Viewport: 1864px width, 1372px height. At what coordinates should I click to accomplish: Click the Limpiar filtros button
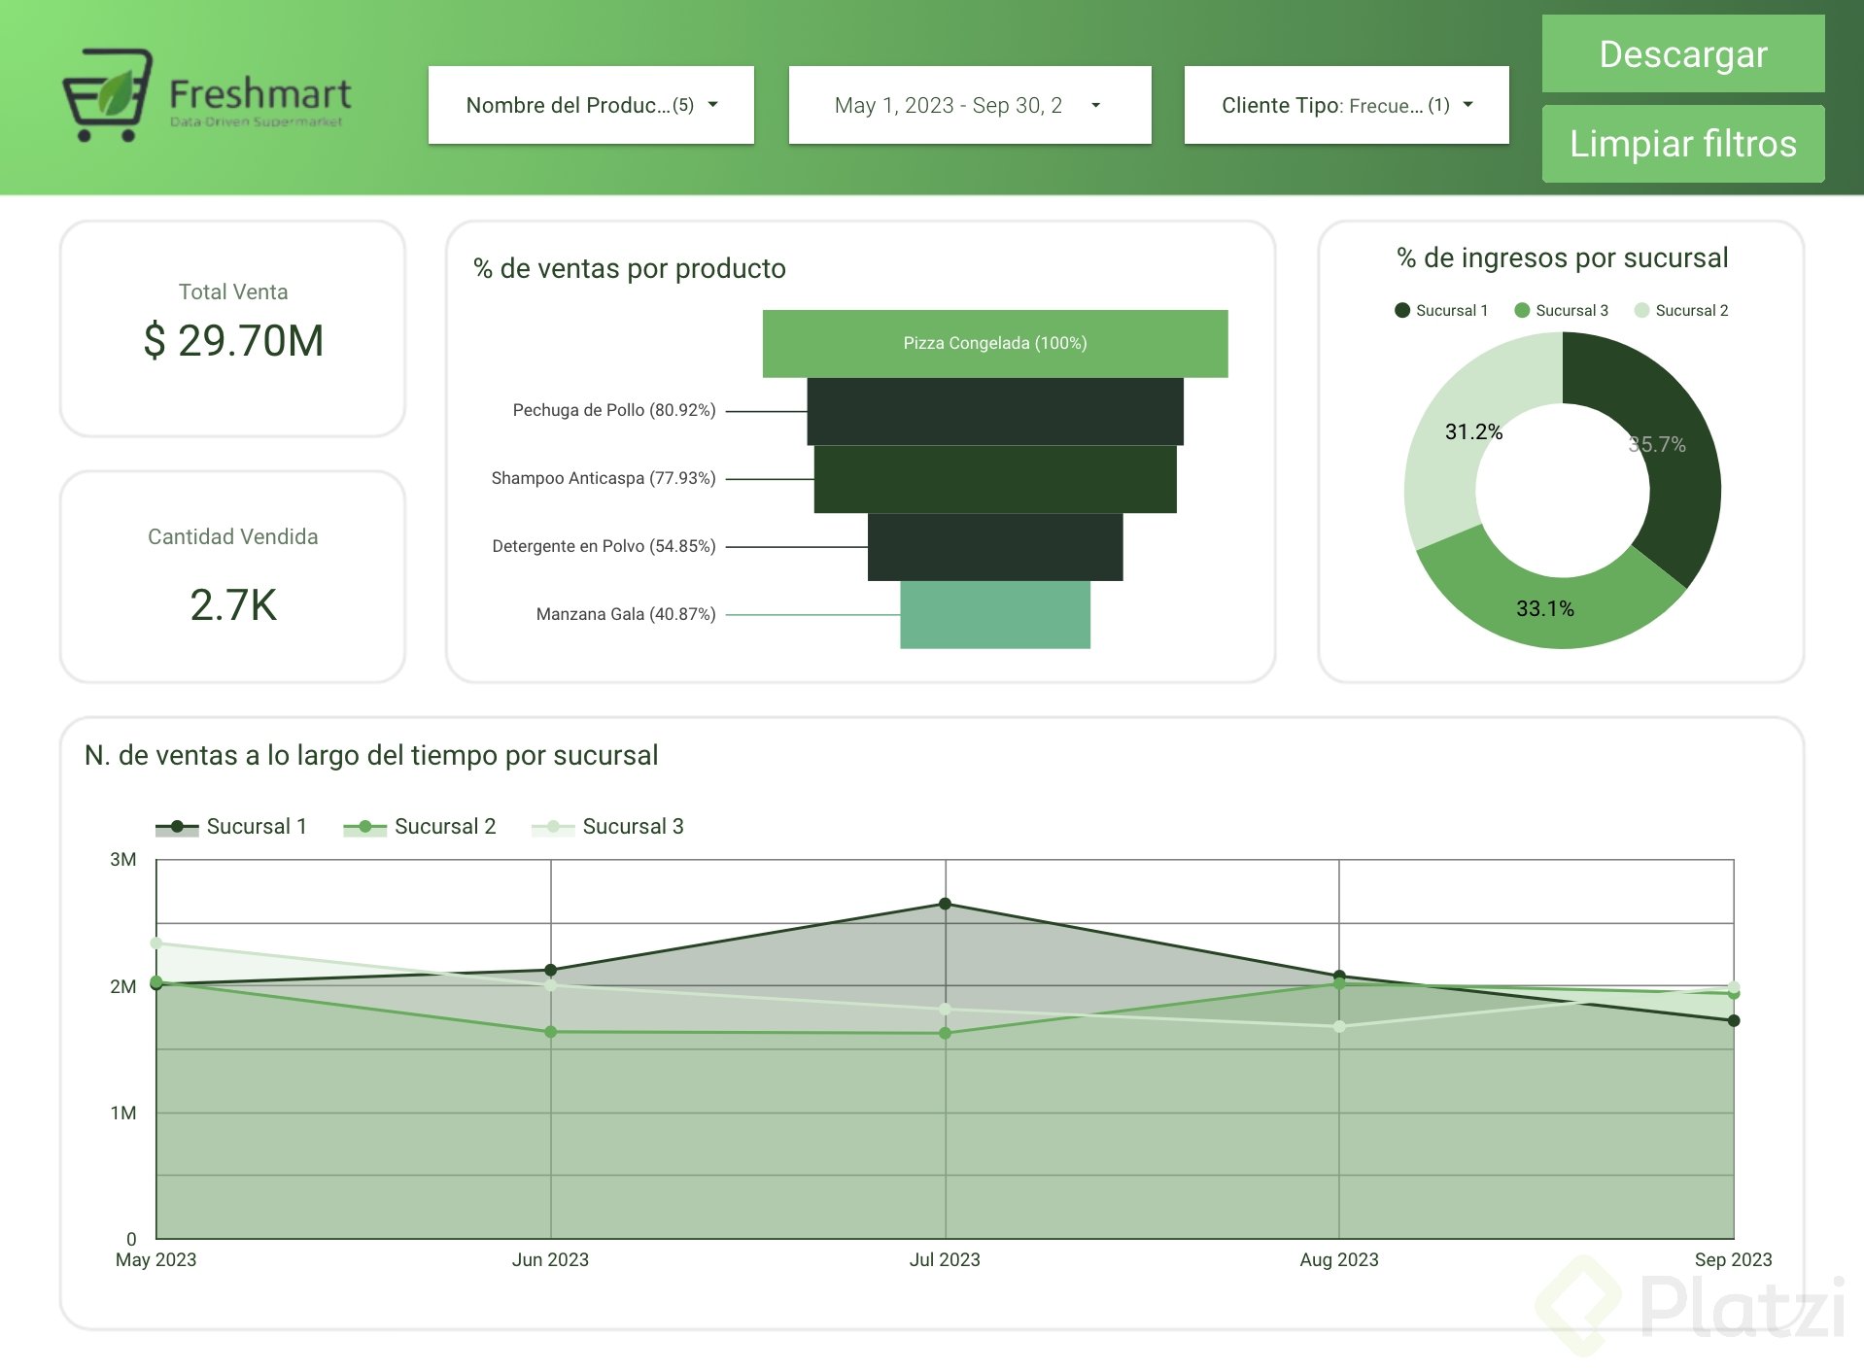(1682, 144)
